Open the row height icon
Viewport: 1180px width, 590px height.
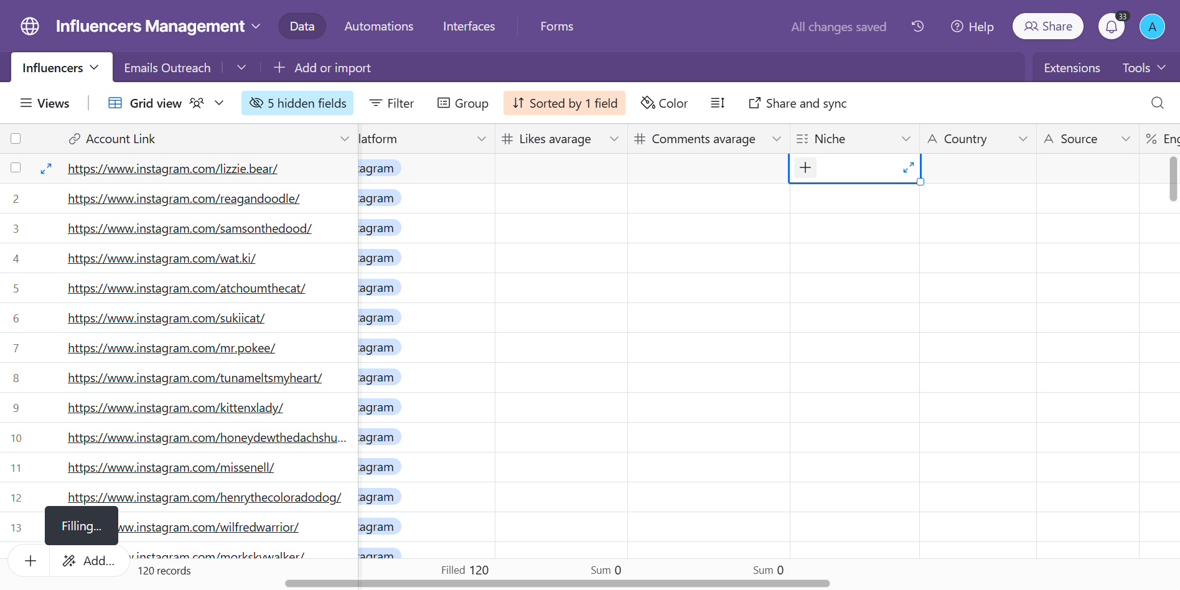717,103
